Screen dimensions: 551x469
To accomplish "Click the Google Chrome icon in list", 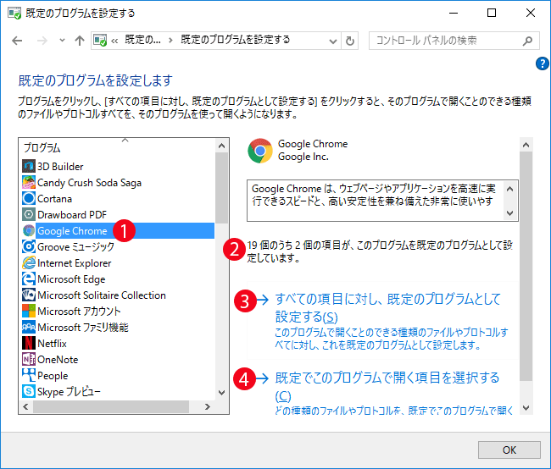I will [29, 230].
